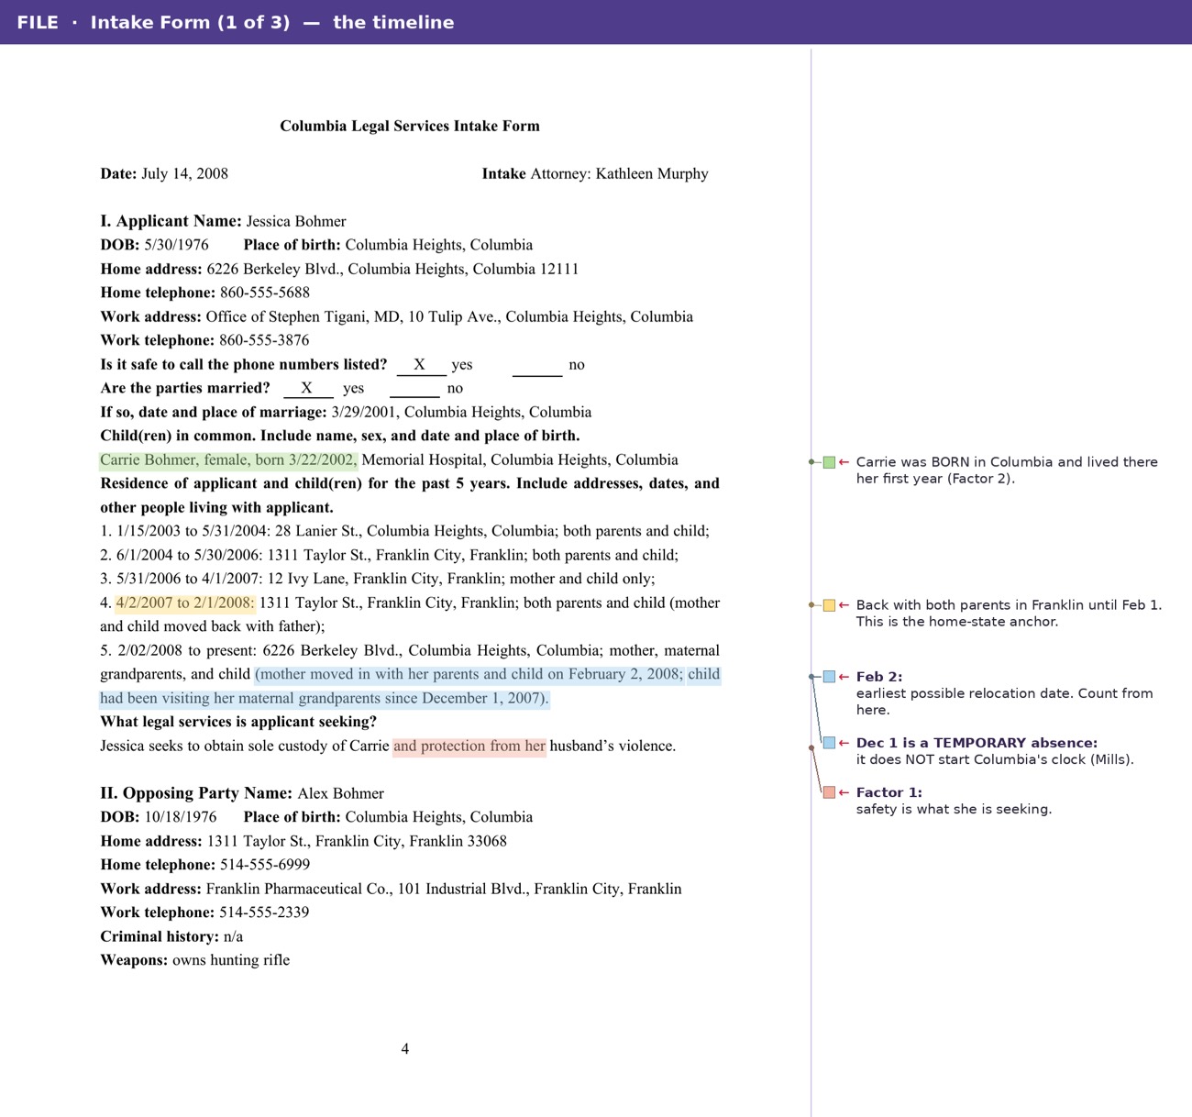
Task: Click 'Work address: Franklin Pharmaceutical Co.' line
Action: tap(391, 889)
